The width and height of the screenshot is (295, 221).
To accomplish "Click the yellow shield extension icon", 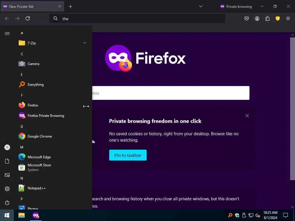I will [278, 18].
